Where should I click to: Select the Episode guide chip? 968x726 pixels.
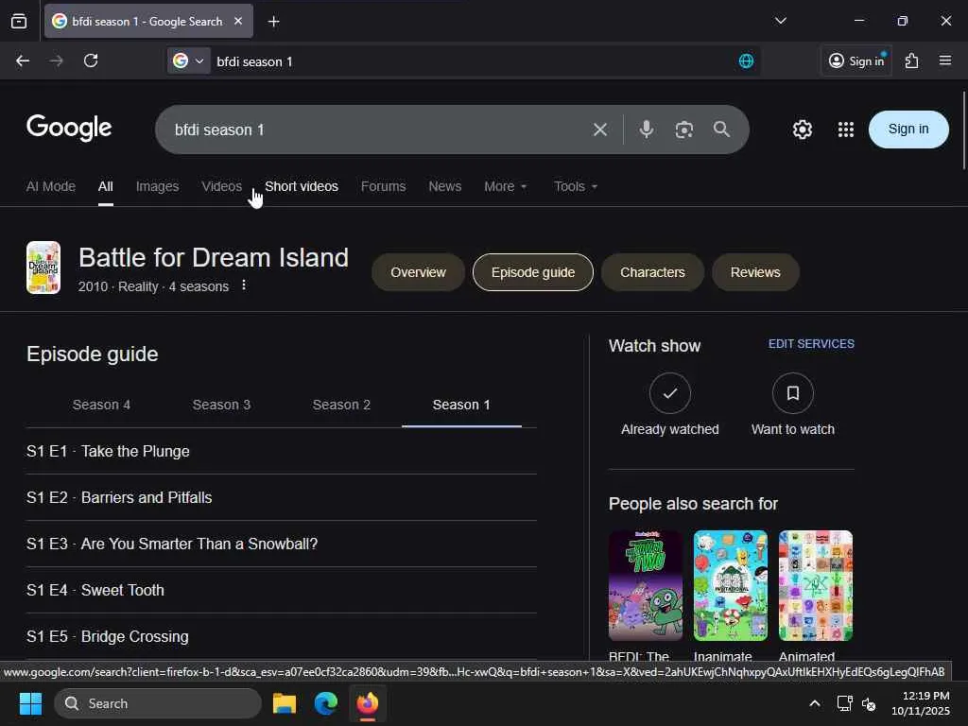(x=533, y=272)
